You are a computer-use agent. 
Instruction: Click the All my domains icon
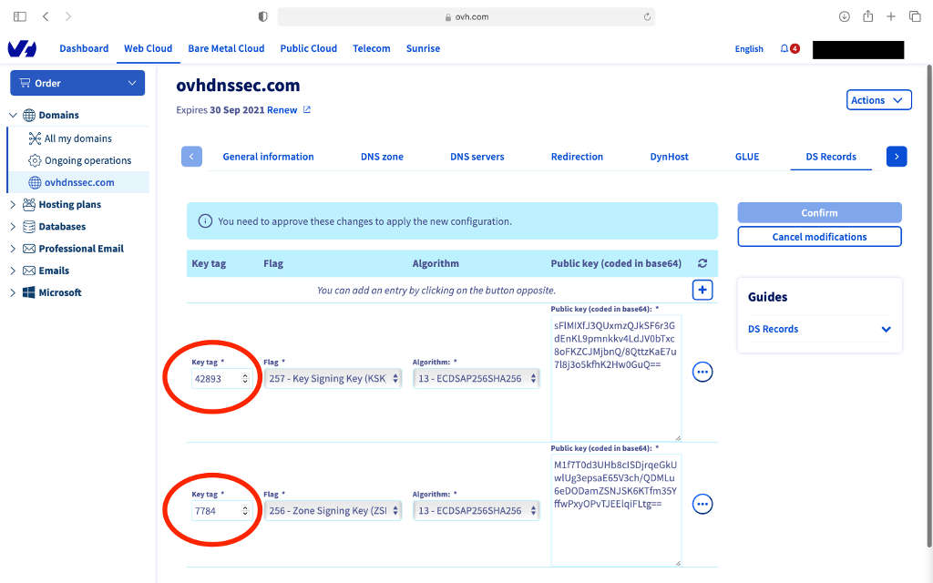36,138
